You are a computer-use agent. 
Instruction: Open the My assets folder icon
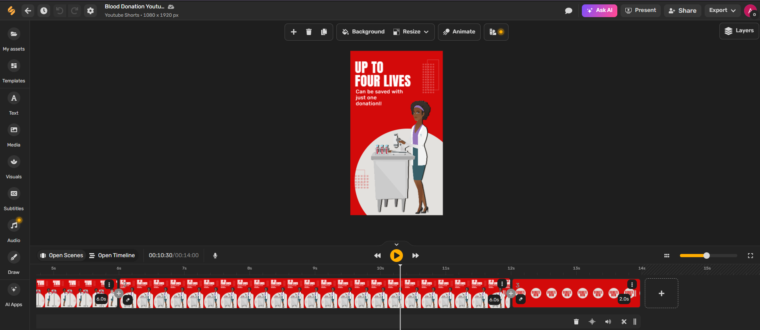pyautogui.click(x=14, y=34)
